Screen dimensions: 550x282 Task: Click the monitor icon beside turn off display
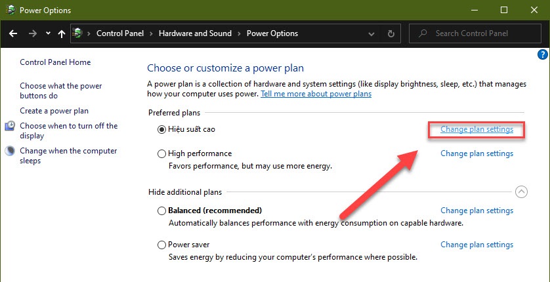(10, 126)
